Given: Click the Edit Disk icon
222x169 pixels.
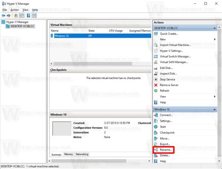Looking at the screenshot, I should click(x=156, y=68).
